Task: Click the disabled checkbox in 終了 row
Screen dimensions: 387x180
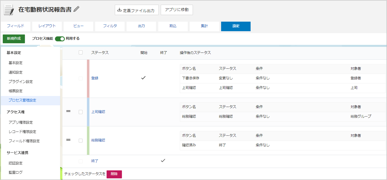Action: click(81, 161)
